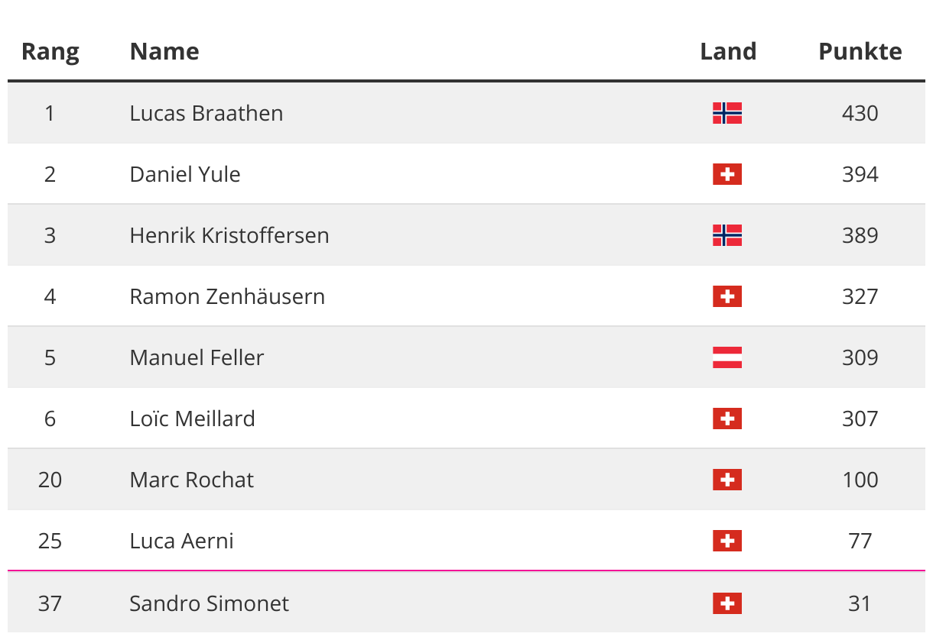Image resolution: width=933 pixels, height=640 pixels.
Task: Select the name Daniel Yule
Action: tap(185, 174)
